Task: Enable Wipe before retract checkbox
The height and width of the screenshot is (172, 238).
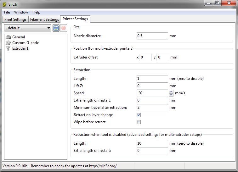Action: [x=139, y=122]
